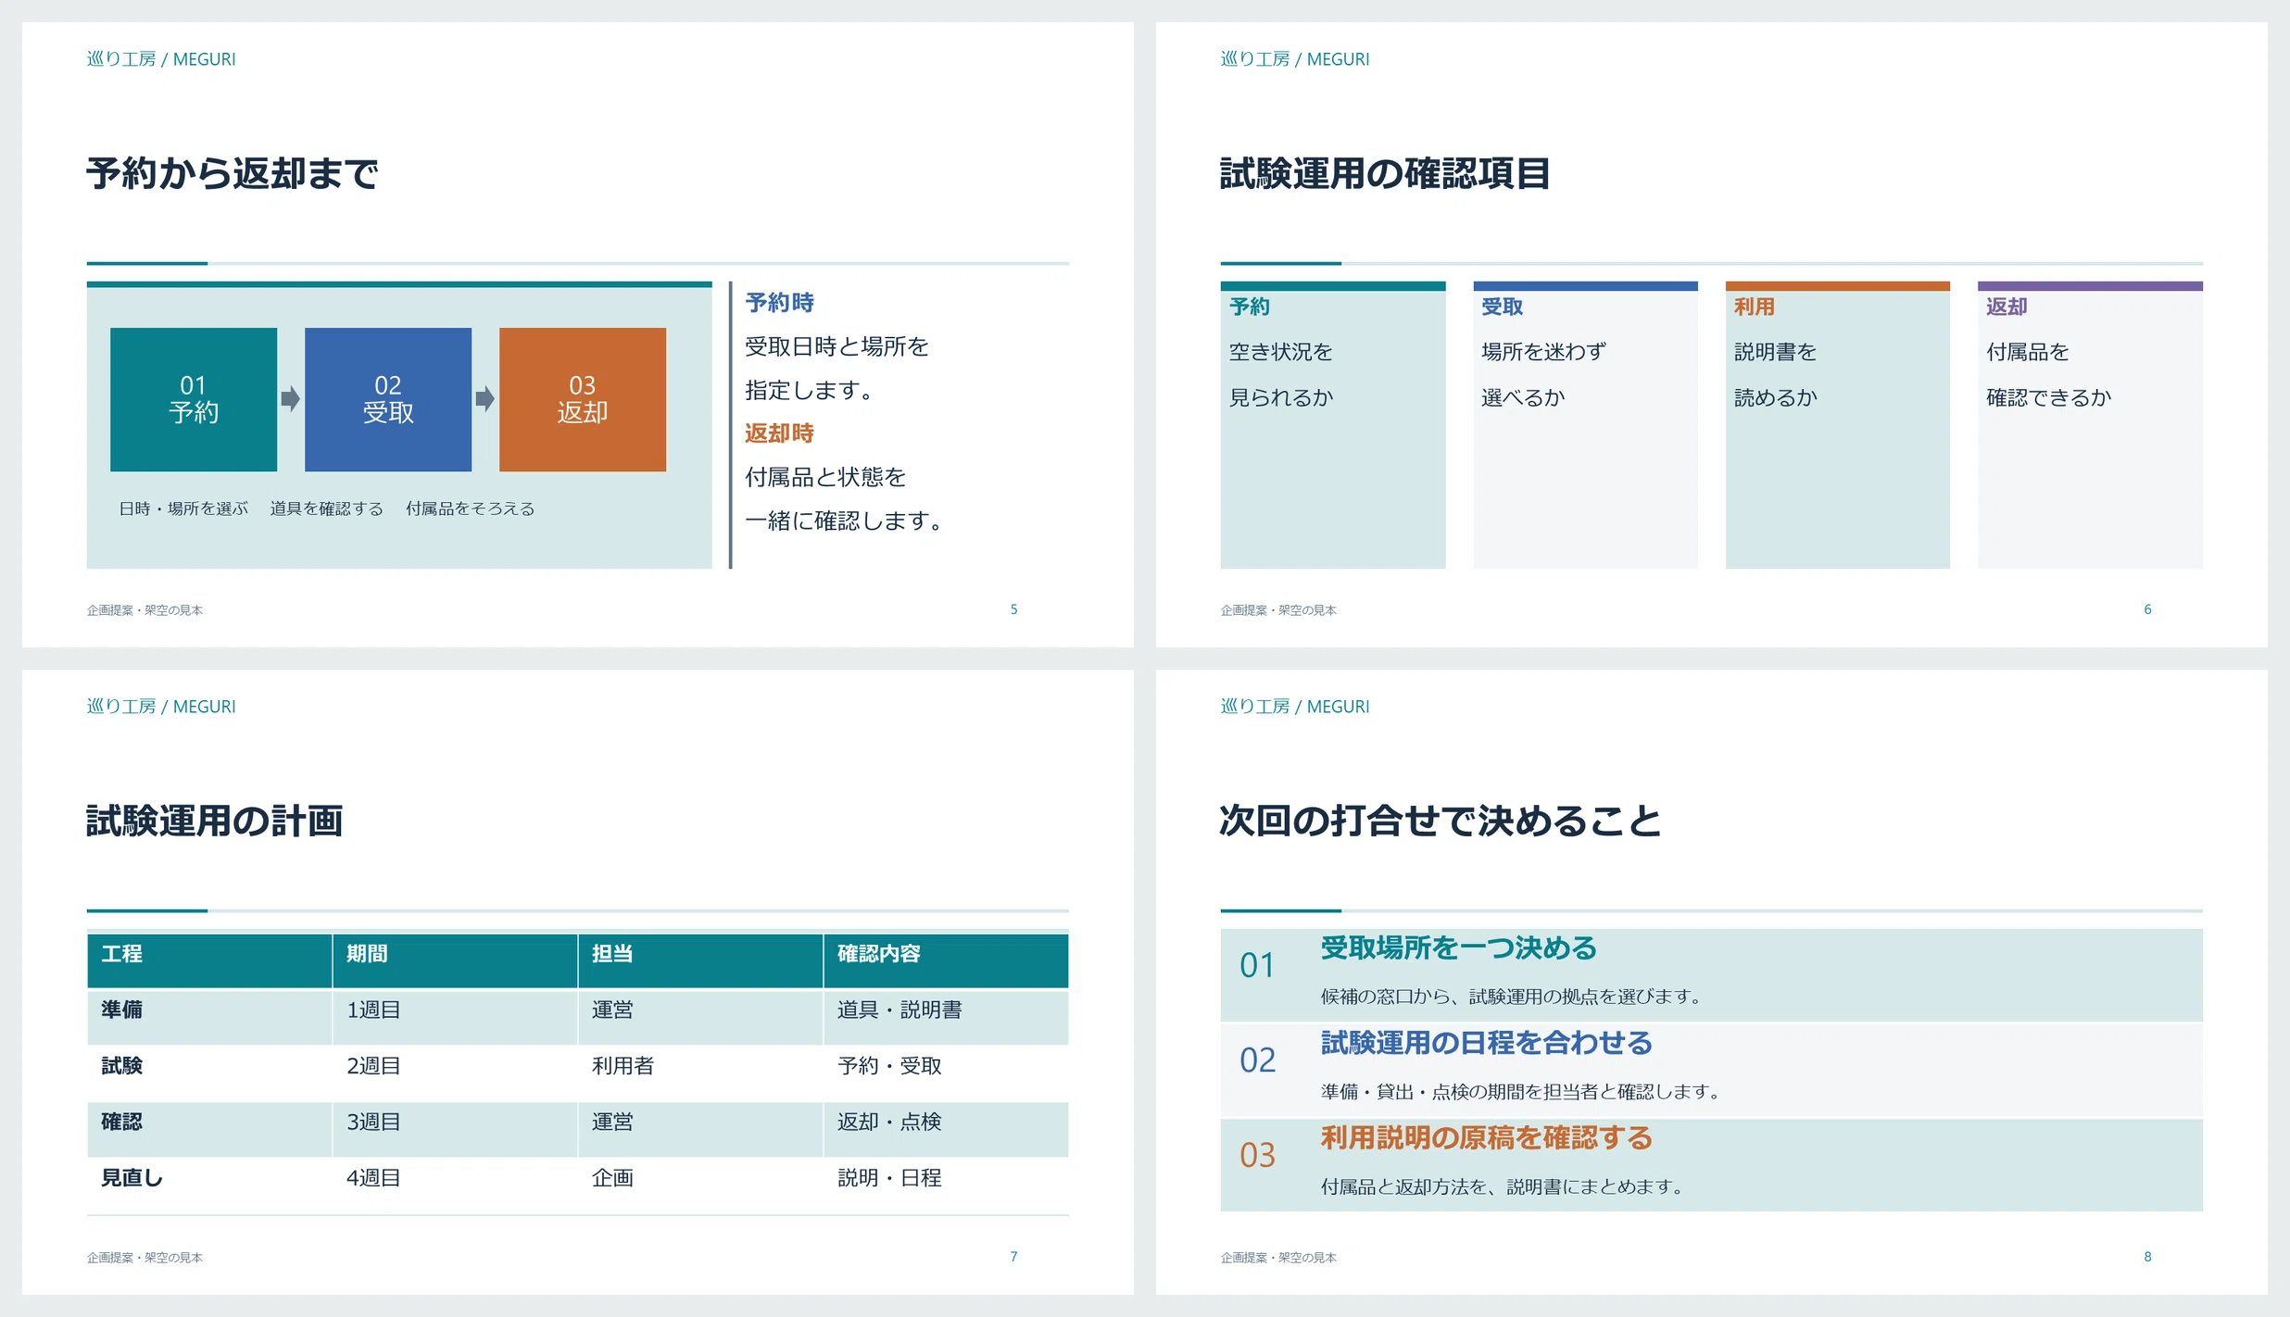Screen dimensions: 2290x1317
Task: Select the 試験運用の計画 slide title
Action: tap(215, 821)
